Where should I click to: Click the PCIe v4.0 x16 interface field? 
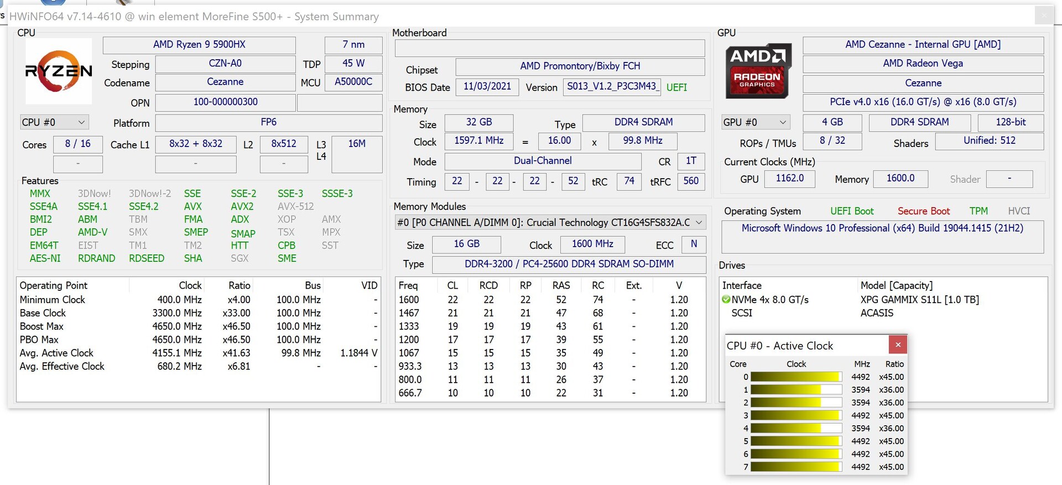pos(923,102)
